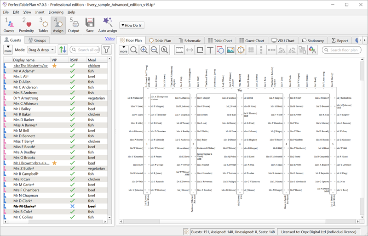Open the fonts and colors icon
368x236 pixels.
312,50
